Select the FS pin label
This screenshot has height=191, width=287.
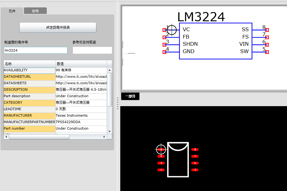tap(245, 37)
